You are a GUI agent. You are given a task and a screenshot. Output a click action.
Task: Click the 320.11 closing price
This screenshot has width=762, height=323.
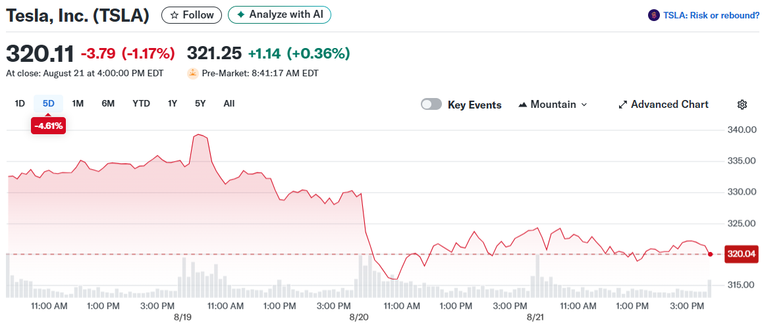[40, 53]
